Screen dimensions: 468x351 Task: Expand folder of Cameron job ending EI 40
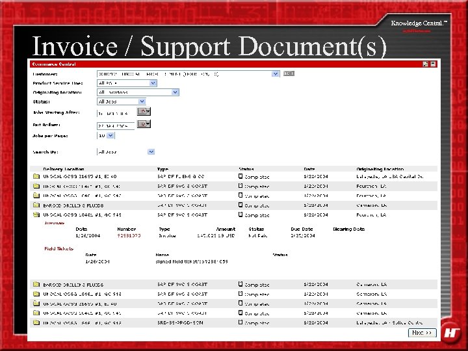(36, 304)
